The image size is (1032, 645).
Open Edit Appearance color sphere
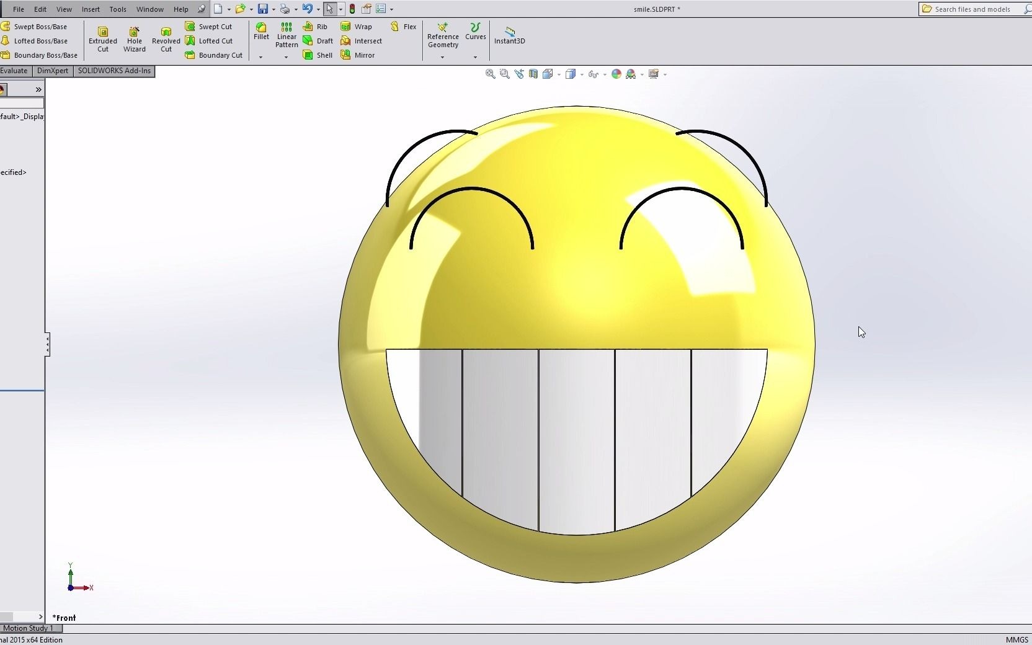(616, 74)
